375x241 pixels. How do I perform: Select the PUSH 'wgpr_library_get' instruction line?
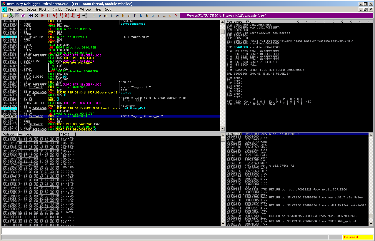tap(111, 116)
